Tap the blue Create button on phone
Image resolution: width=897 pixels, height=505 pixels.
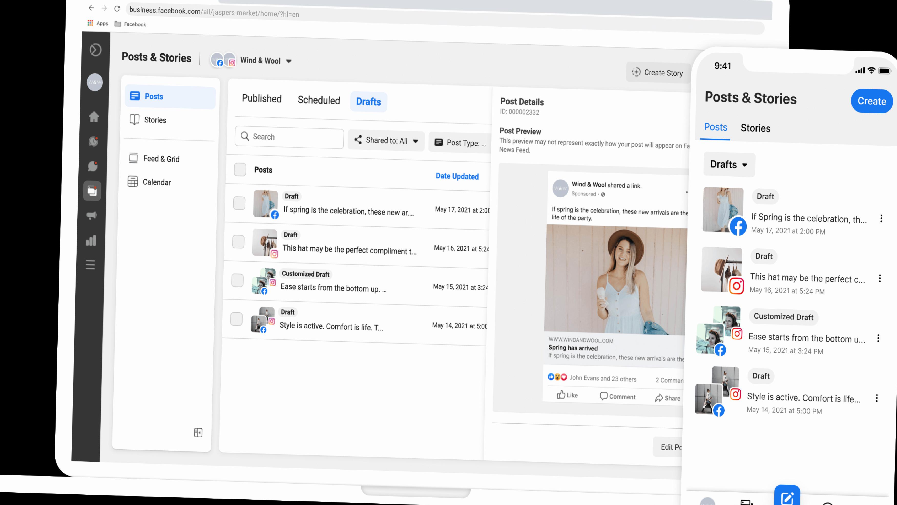click(x=872, y=101)
